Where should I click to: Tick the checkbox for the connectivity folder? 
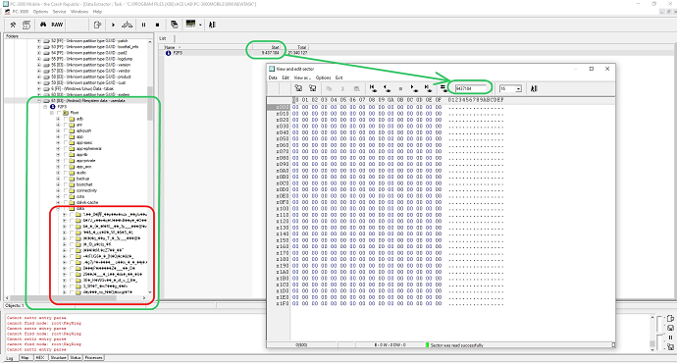point(66,190)
